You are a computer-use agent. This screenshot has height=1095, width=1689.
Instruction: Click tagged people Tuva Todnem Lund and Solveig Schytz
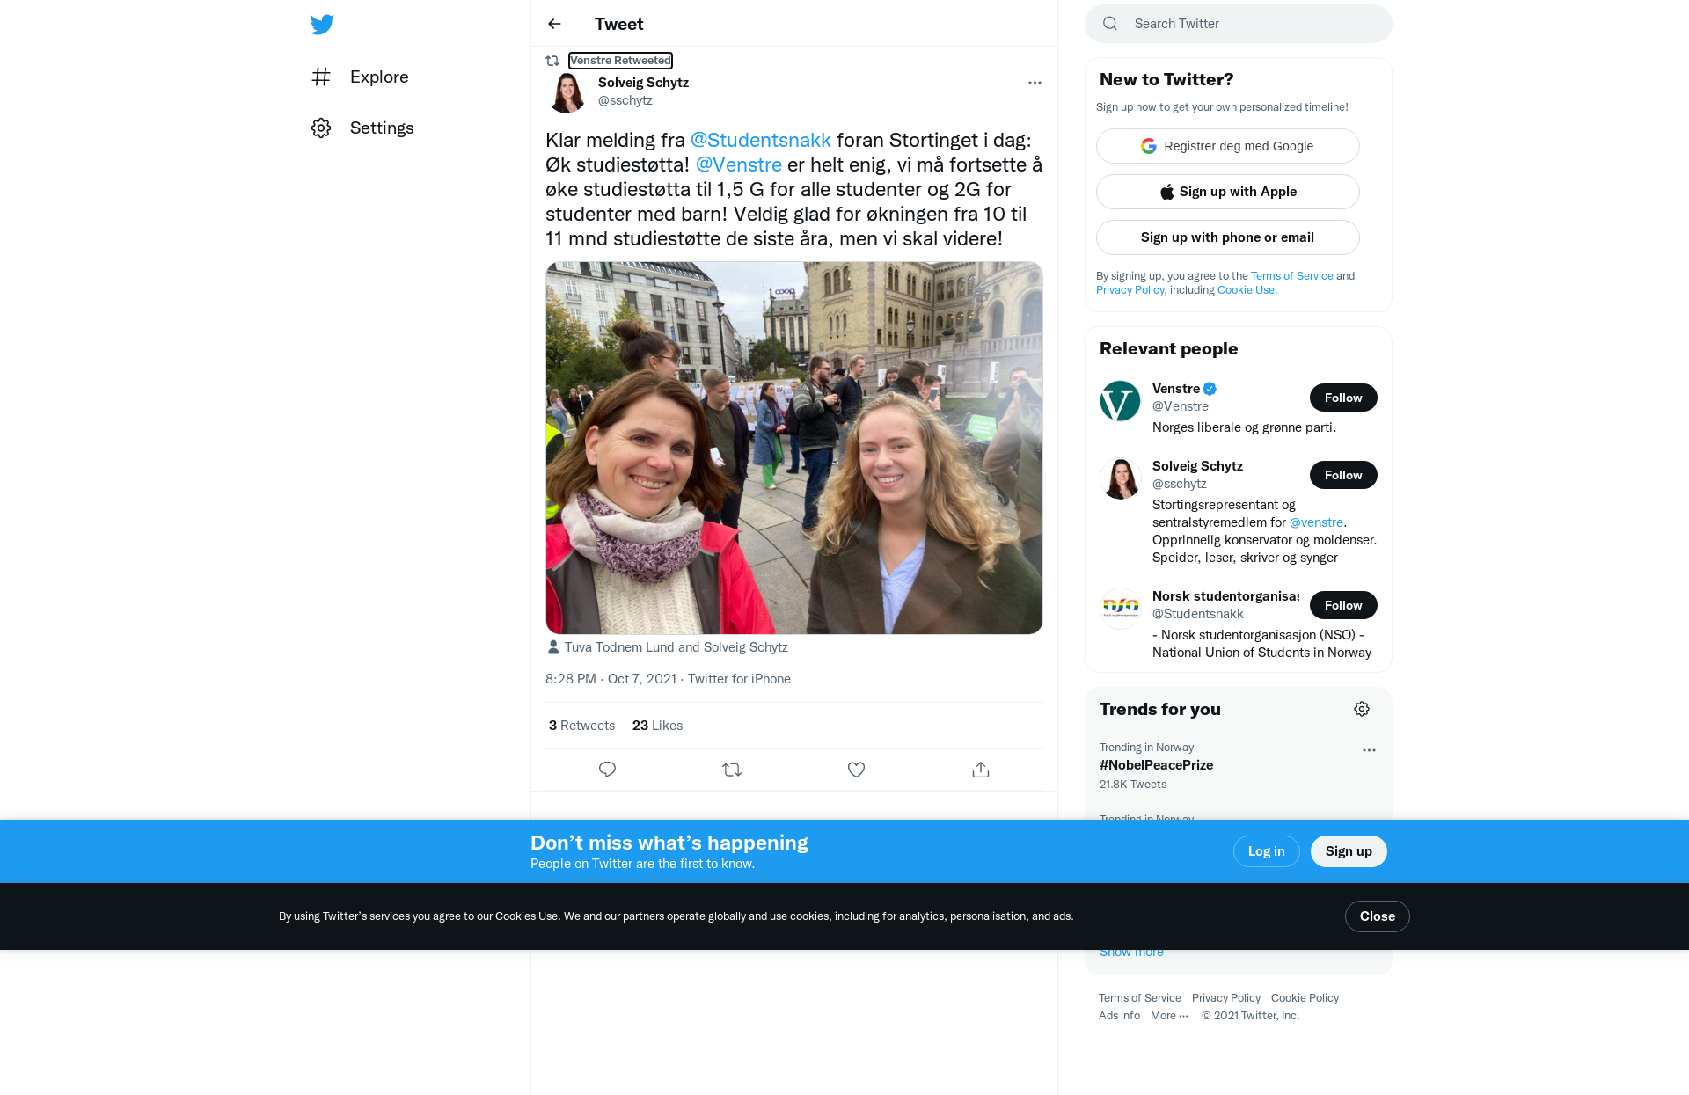click(x=676, y=647)
